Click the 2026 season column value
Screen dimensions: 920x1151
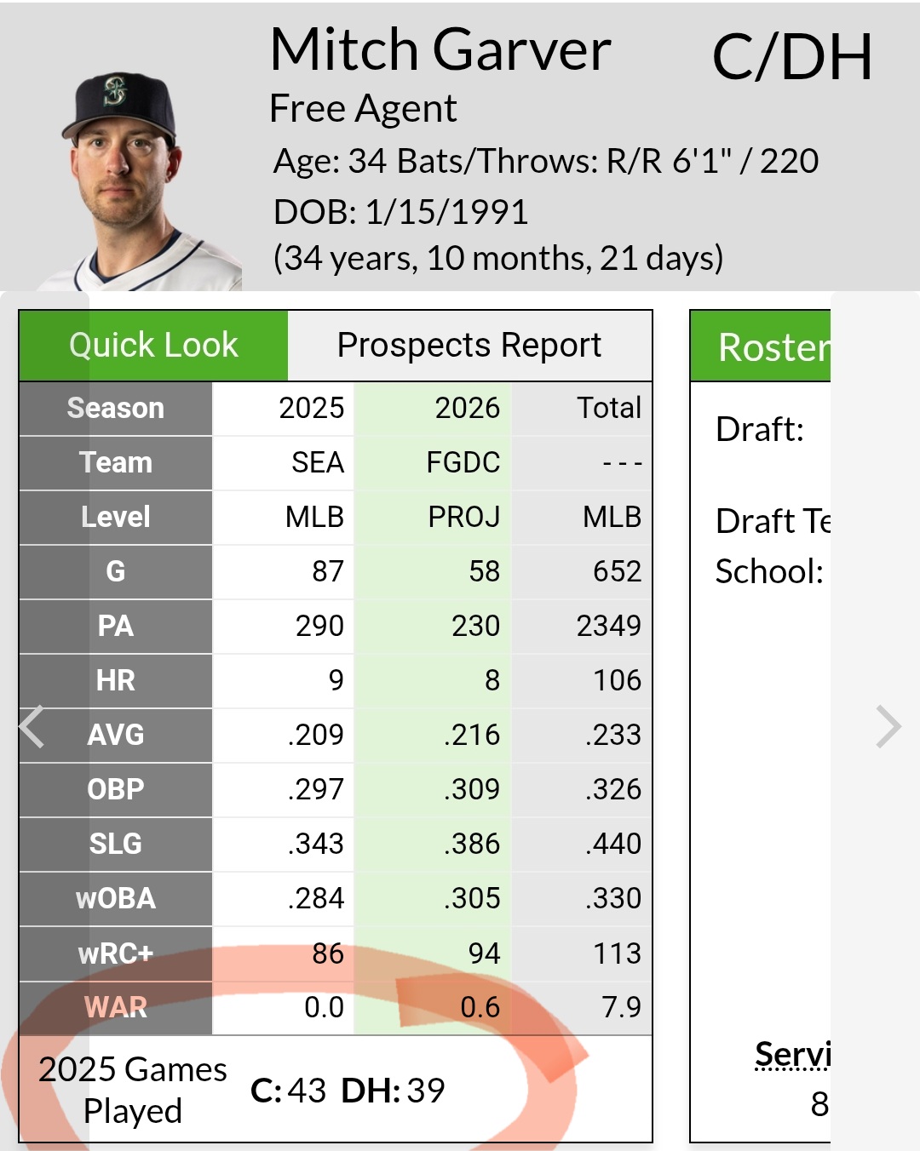pyautogui.click(x=467, y=408)
